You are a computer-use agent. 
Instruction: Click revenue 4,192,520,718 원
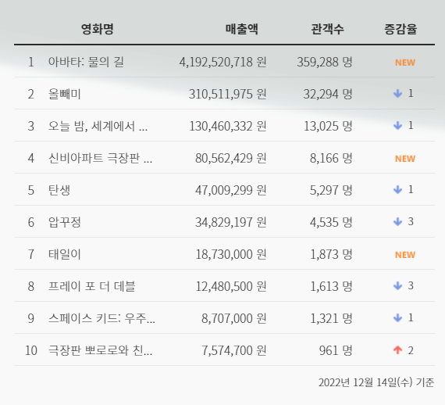222,62
